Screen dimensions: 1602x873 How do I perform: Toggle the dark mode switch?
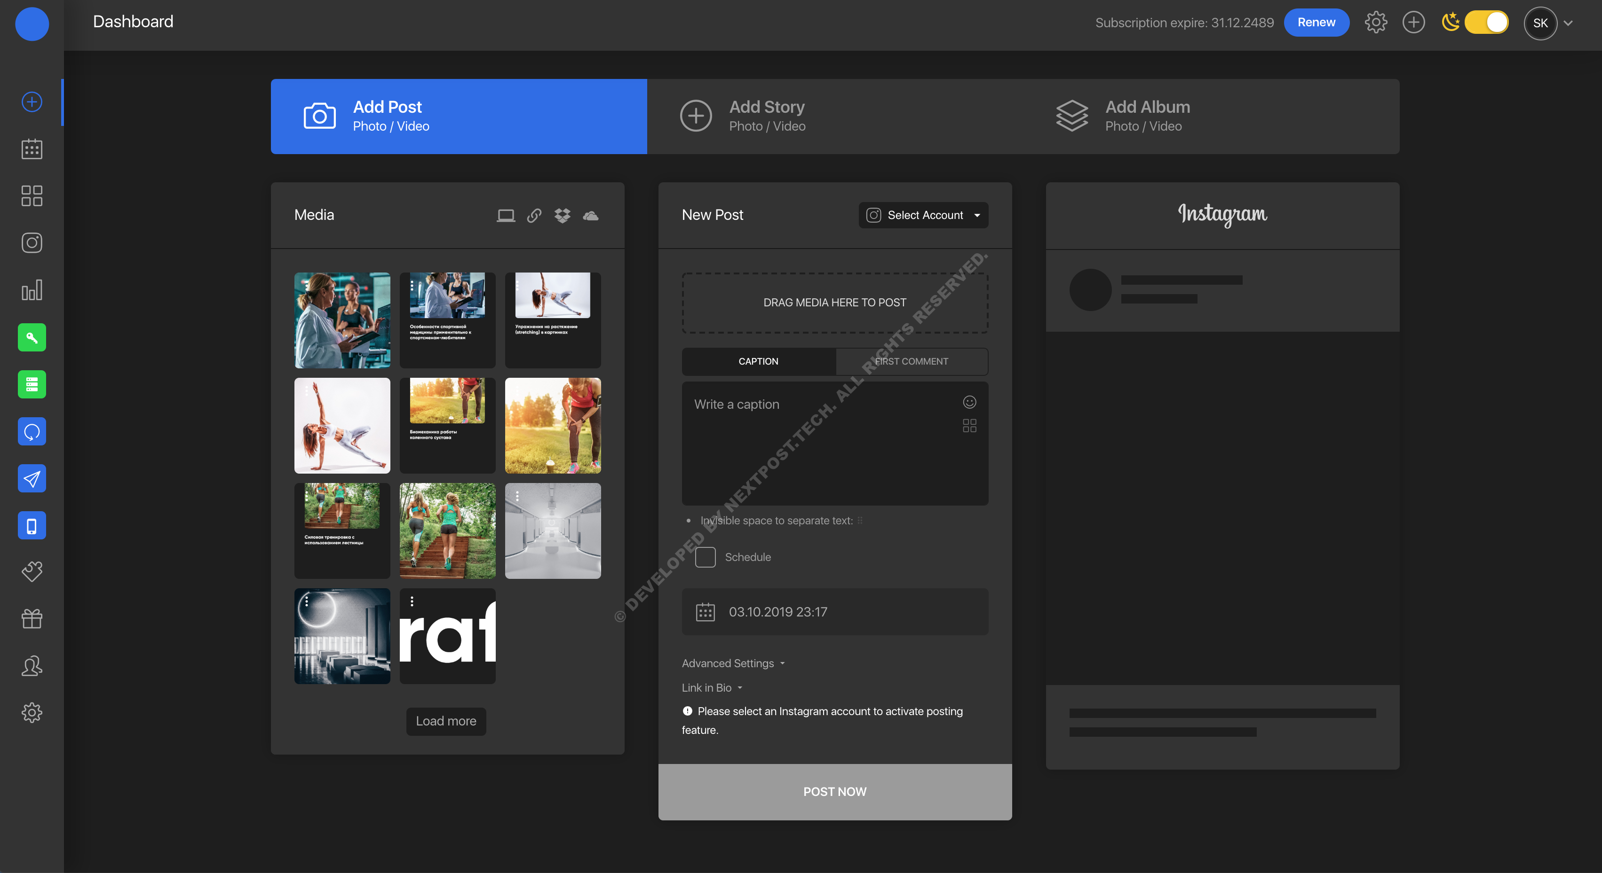[x=1486, y=23]
